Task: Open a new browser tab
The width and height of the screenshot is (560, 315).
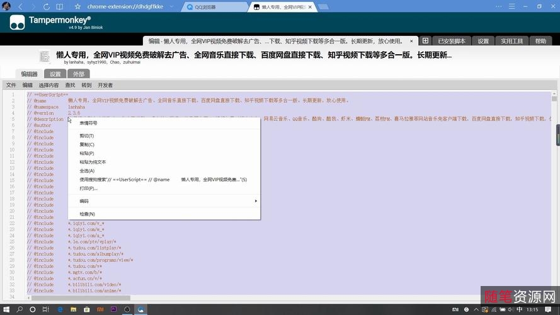Action: click(x=324, y=7)
